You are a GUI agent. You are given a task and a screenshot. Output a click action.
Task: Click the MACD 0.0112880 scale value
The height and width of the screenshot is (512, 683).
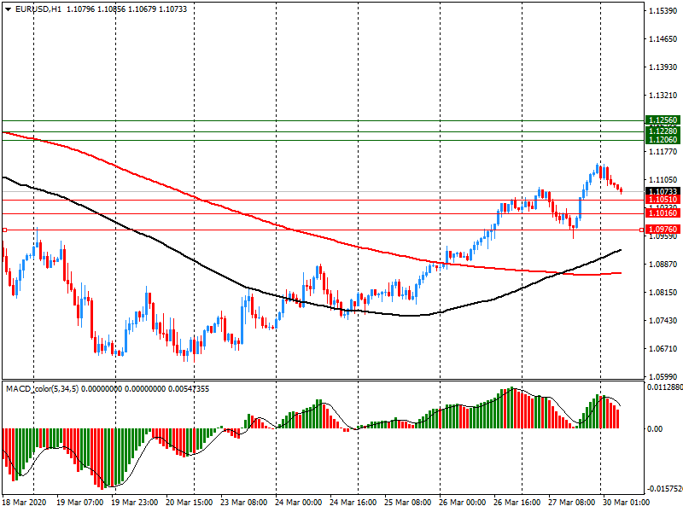coord(665,387)
